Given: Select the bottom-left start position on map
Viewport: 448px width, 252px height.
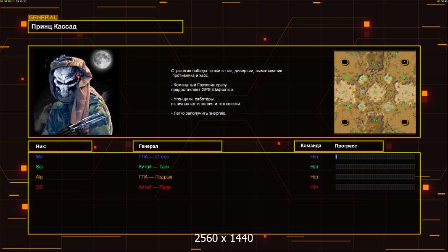Looking at the screenshot, I should click(x=345, y=122).
